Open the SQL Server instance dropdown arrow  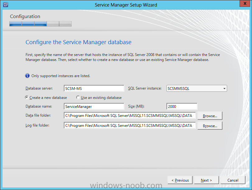click(x=224, y=89)
